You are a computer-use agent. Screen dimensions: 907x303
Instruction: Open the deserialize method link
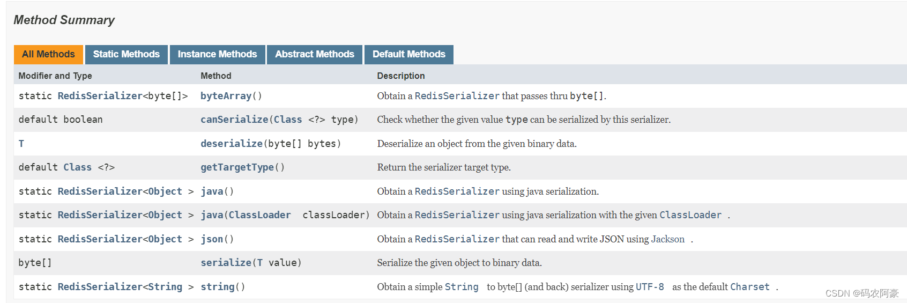click(231, 144)
